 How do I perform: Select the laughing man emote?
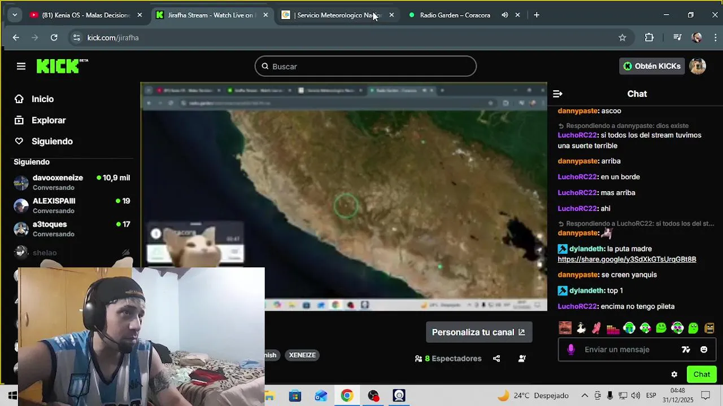[565, 328]
